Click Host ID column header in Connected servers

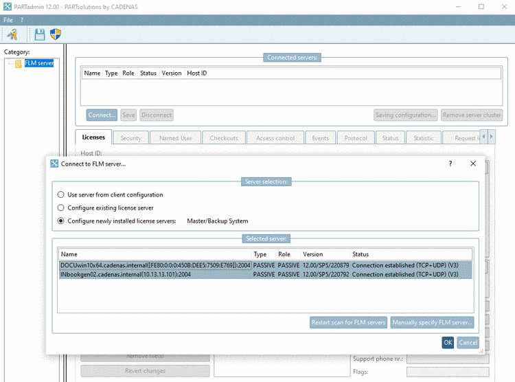coord(197,73)
